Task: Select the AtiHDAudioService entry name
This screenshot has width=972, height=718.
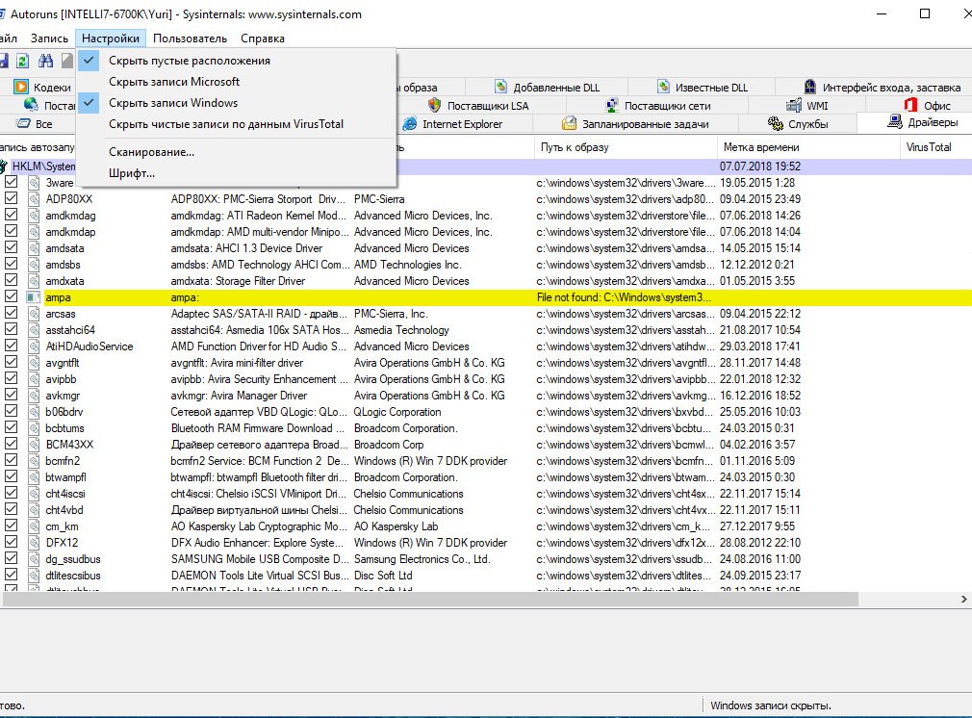Action: point(90,346)
